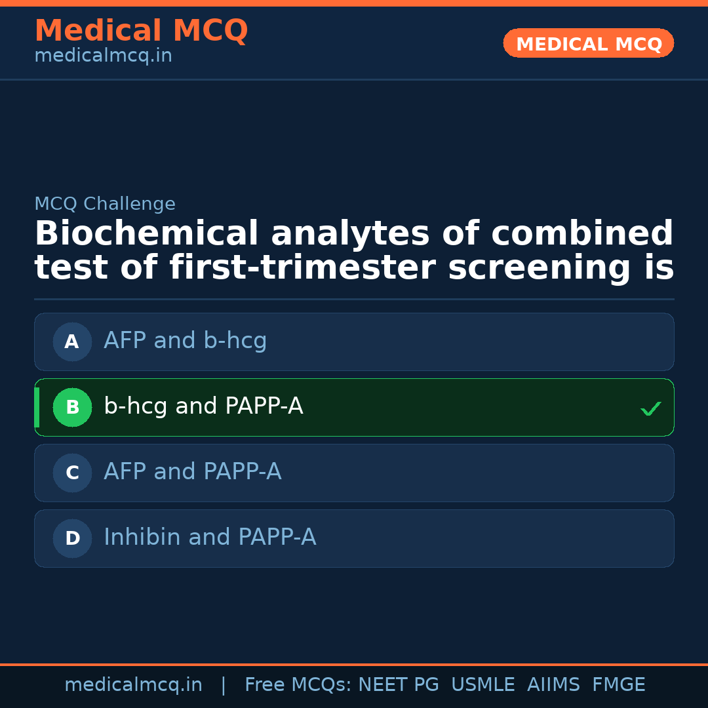
Task: Click the letter A circle badge
Action: [x=72, y=342]
